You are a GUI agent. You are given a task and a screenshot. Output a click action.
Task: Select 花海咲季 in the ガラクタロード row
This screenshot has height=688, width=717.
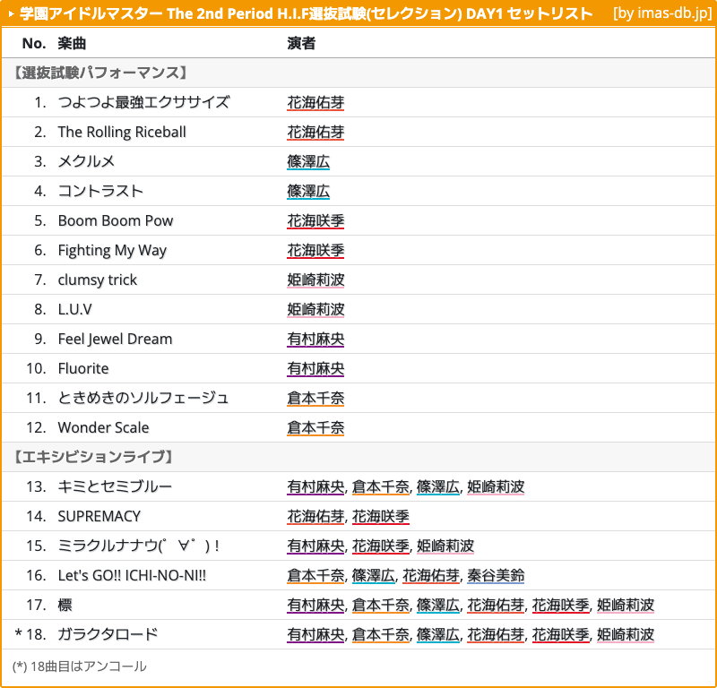[x=561, y=634]
